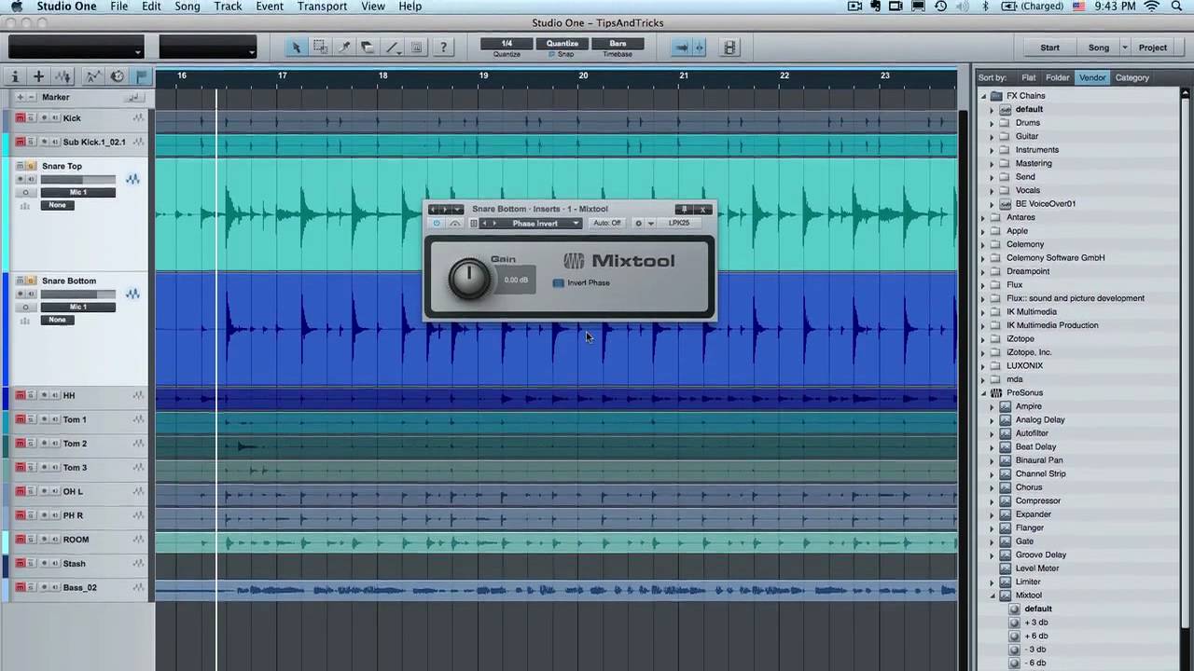This screenshot has width=1194, height=671.
Task: Open the Song menu in menu bar
Action: (x=187, y=7)
